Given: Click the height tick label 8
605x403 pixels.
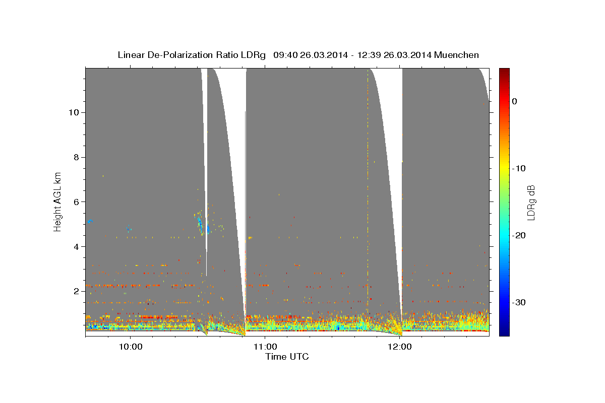Looking at the screenshot, I should pyautogui.click(x=76, y=157).
